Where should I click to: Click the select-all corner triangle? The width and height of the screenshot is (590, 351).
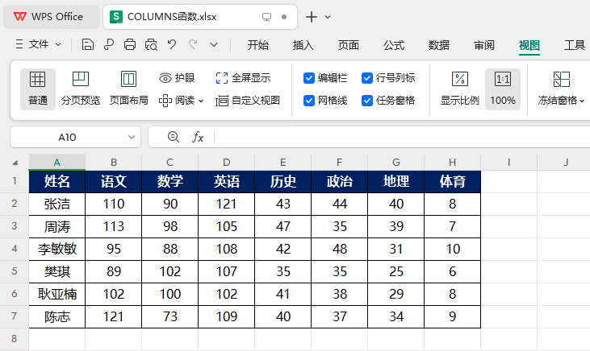point(15,163)
